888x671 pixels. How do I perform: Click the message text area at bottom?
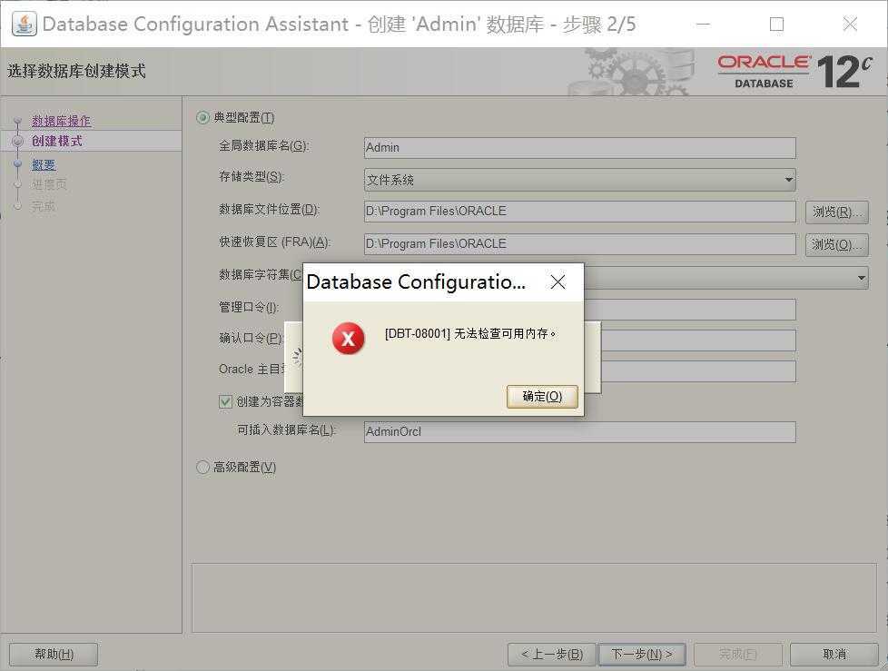click(x=534, y=597)
